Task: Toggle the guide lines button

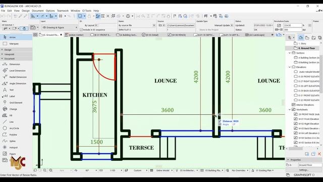Action: (x=33, y=16)
